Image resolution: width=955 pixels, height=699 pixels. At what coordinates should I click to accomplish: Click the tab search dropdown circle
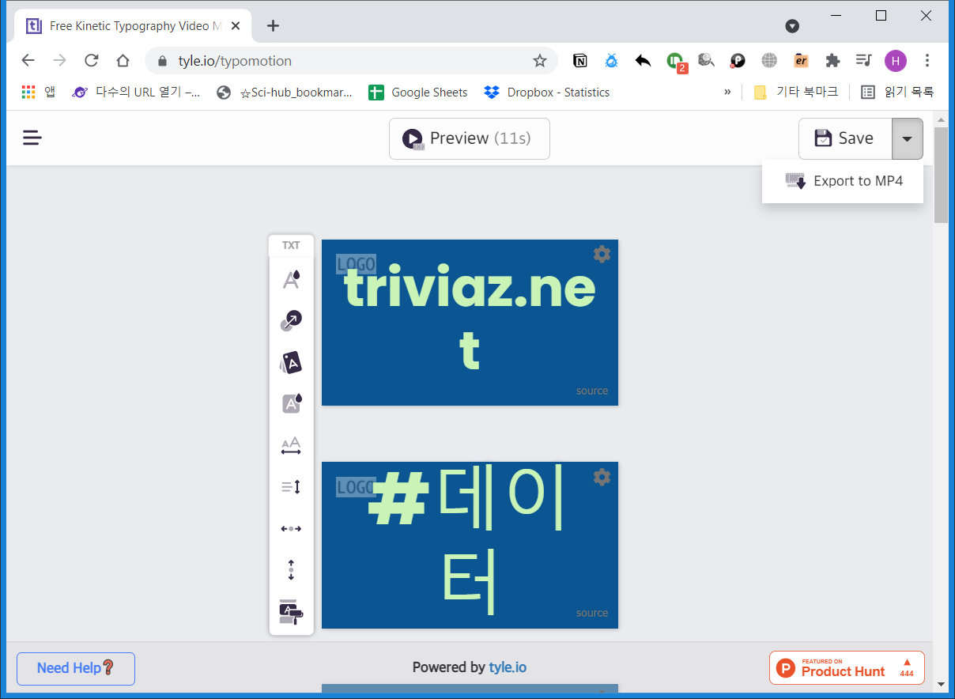(792, 26)
